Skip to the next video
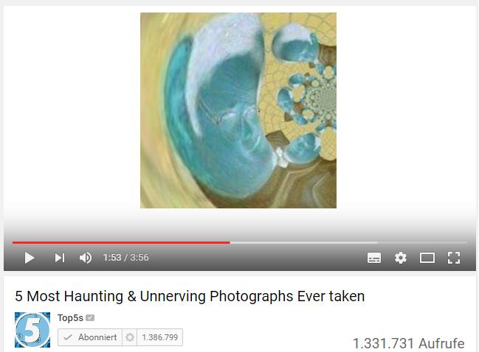Screen dimensions: 479x352 tap(60, 258)
